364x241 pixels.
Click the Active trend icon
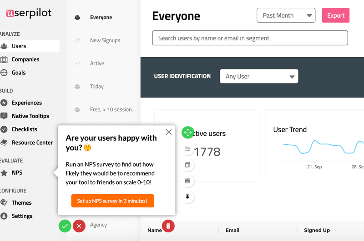pyautogui.click(x=77, y=64)
